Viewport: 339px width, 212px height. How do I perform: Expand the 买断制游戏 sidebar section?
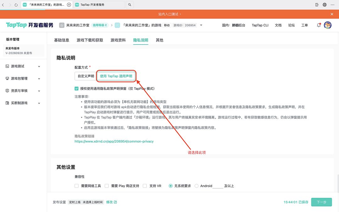coord(39,103)
